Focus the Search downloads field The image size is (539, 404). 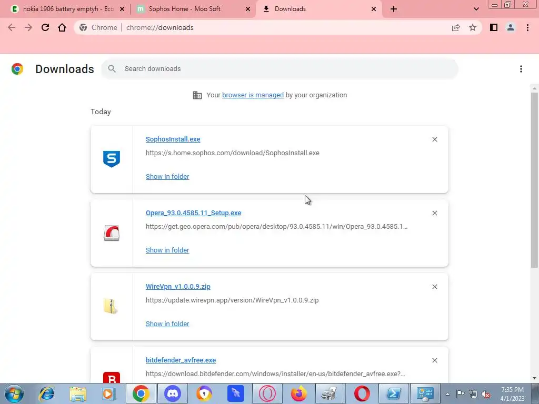tap(280, 69)
